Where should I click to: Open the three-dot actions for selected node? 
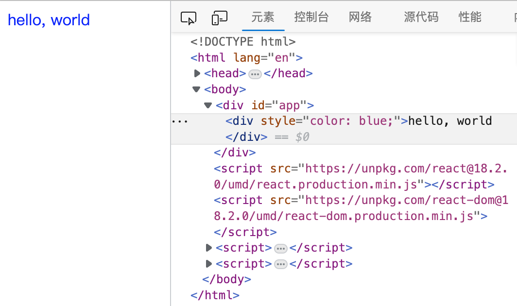click(x=180, y=122)
